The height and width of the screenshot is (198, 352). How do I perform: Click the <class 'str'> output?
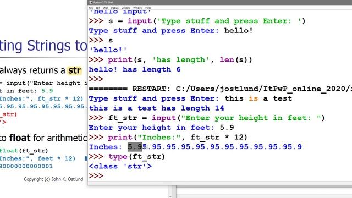(x=120, y=166)
